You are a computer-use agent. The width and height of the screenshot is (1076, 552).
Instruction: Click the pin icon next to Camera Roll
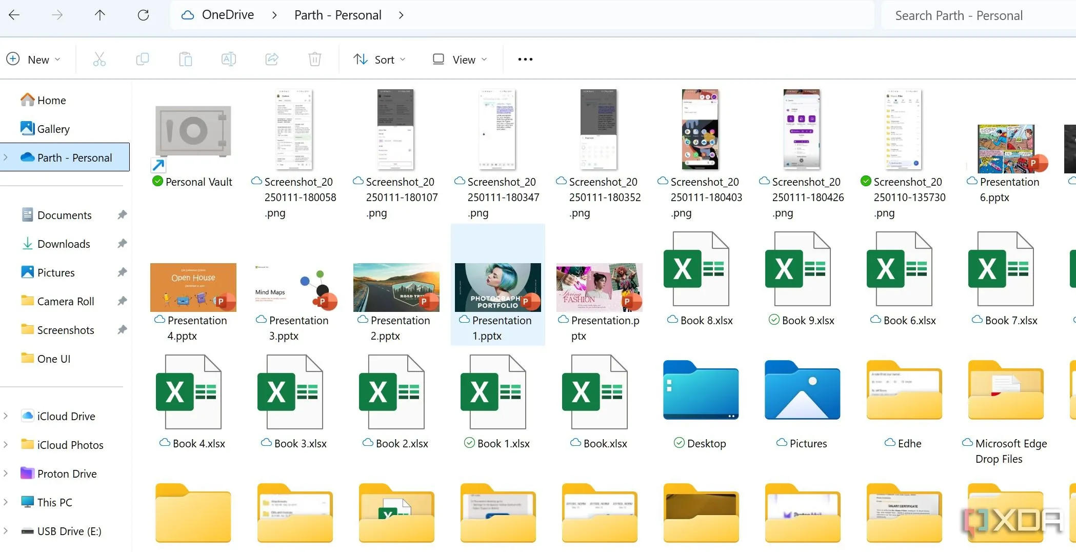pyautogui.click(x=122, y=301)
